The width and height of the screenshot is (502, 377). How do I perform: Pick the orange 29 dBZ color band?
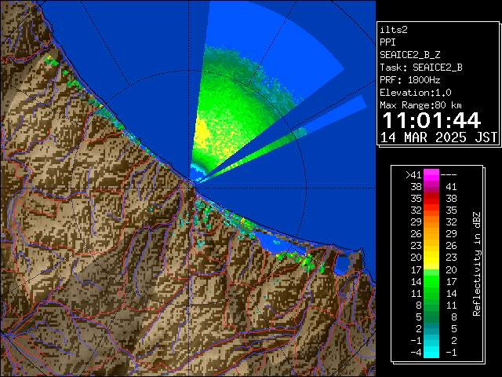pos(431,222)
